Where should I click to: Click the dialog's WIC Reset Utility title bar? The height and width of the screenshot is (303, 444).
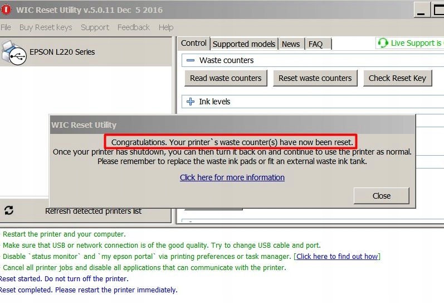[232, 125]
